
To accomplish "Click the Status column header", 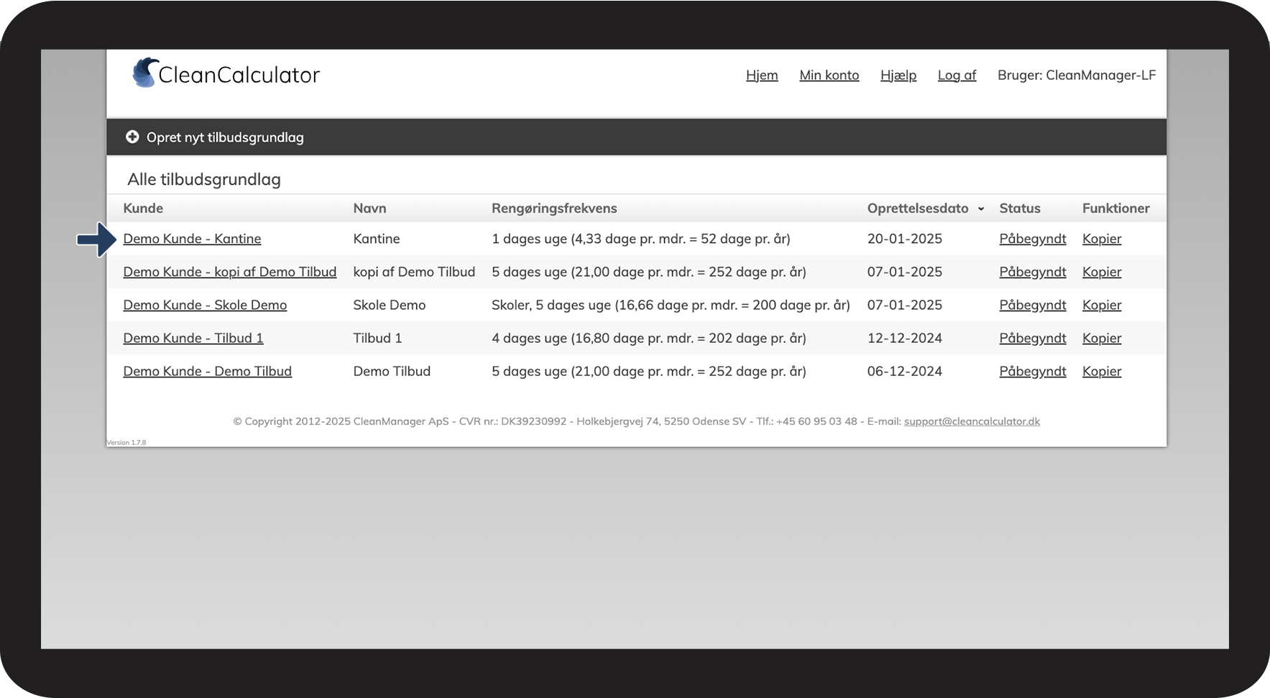I will [1020, 208].
